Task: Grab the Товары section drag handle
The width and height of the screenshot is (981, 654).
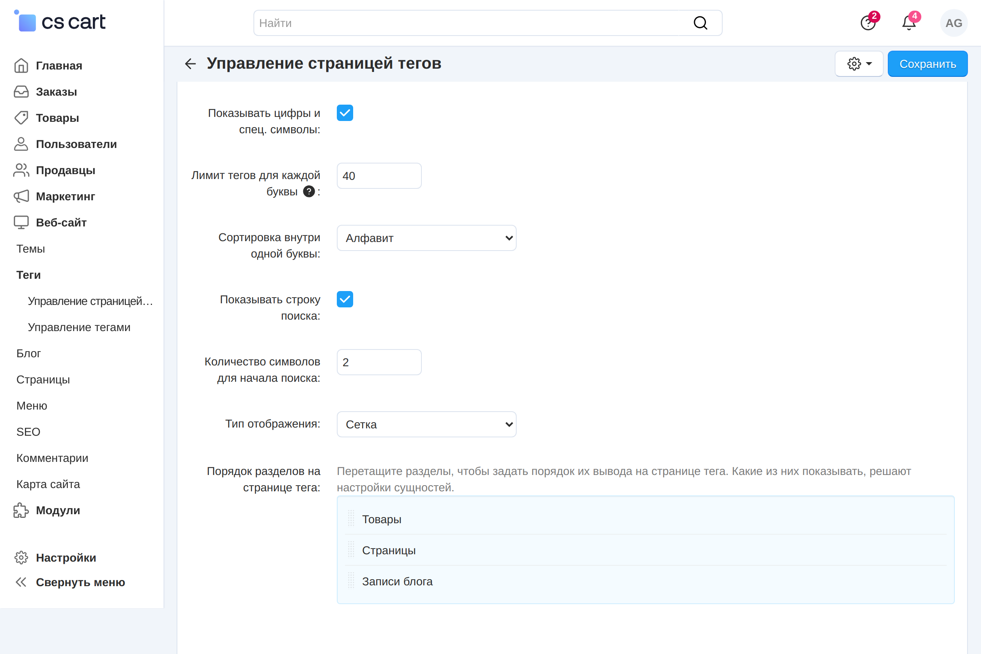Action: point(351,519)
